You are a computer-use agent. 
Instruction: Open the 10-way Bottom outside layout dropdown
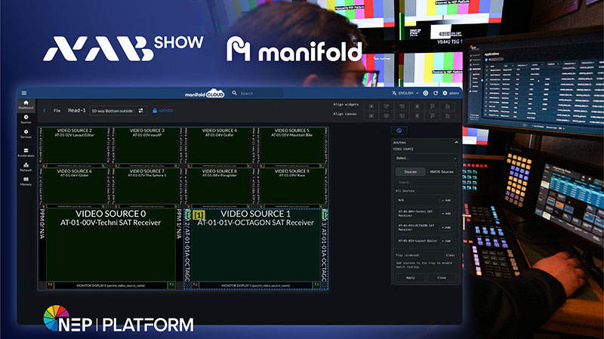click(x=118, y=110)
